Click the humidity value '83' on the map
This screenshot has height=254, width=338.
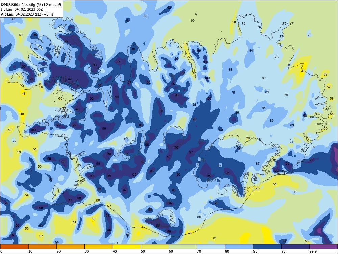292,125
